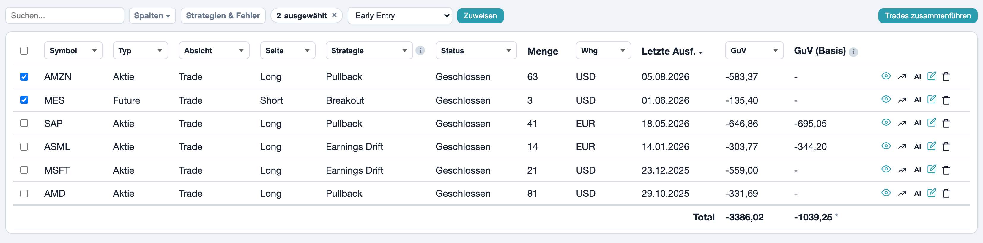This screenshot has width=983, height=243.
Task: Edit the MSFT trade entry
Action: click(932, 169)
